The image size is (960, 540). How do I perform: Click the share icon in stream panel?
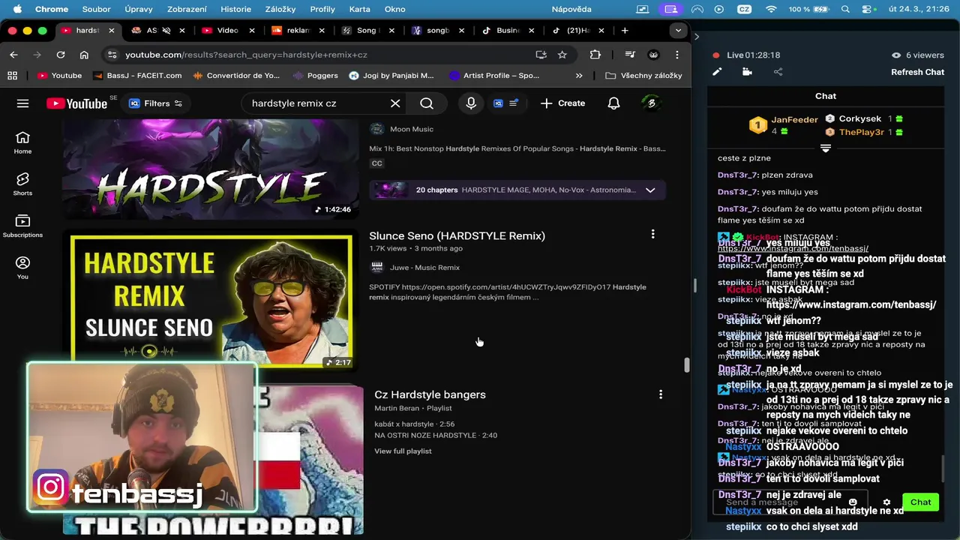pos(778,72)
